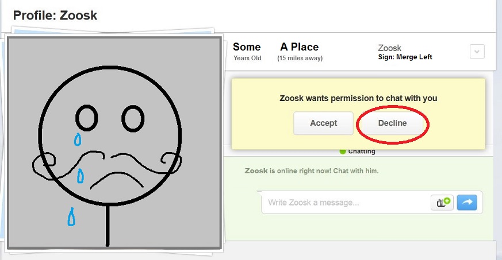Decline the chat permission request
This screenshot has height=260, width=502.
pos(392,123)
